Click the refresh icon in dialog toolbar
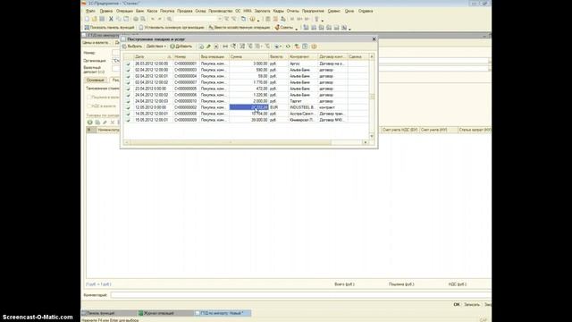 click(288, 47)
